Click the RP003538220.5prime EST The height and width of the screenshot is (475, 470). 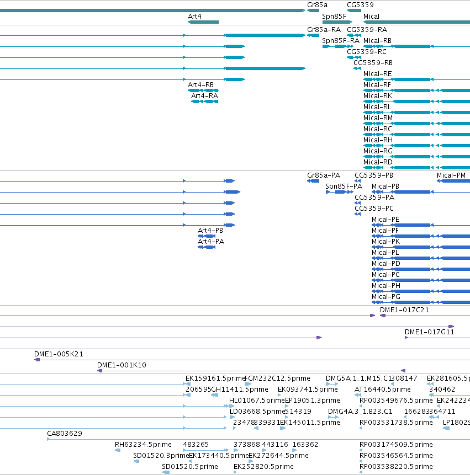(361, 472)
